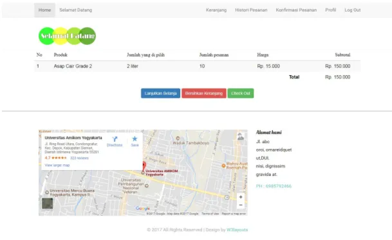The height and width of the screenshot is (240, 392).
Task: Click the Wahyu Roemah map marker icon
Action: coord(223,166)
